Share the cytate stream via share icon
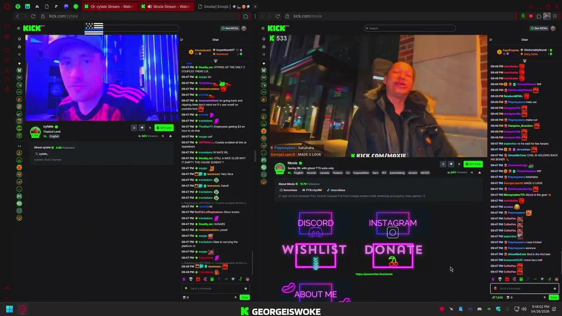The height and width of the screenshot is (316, 562). tap(162, 136)
